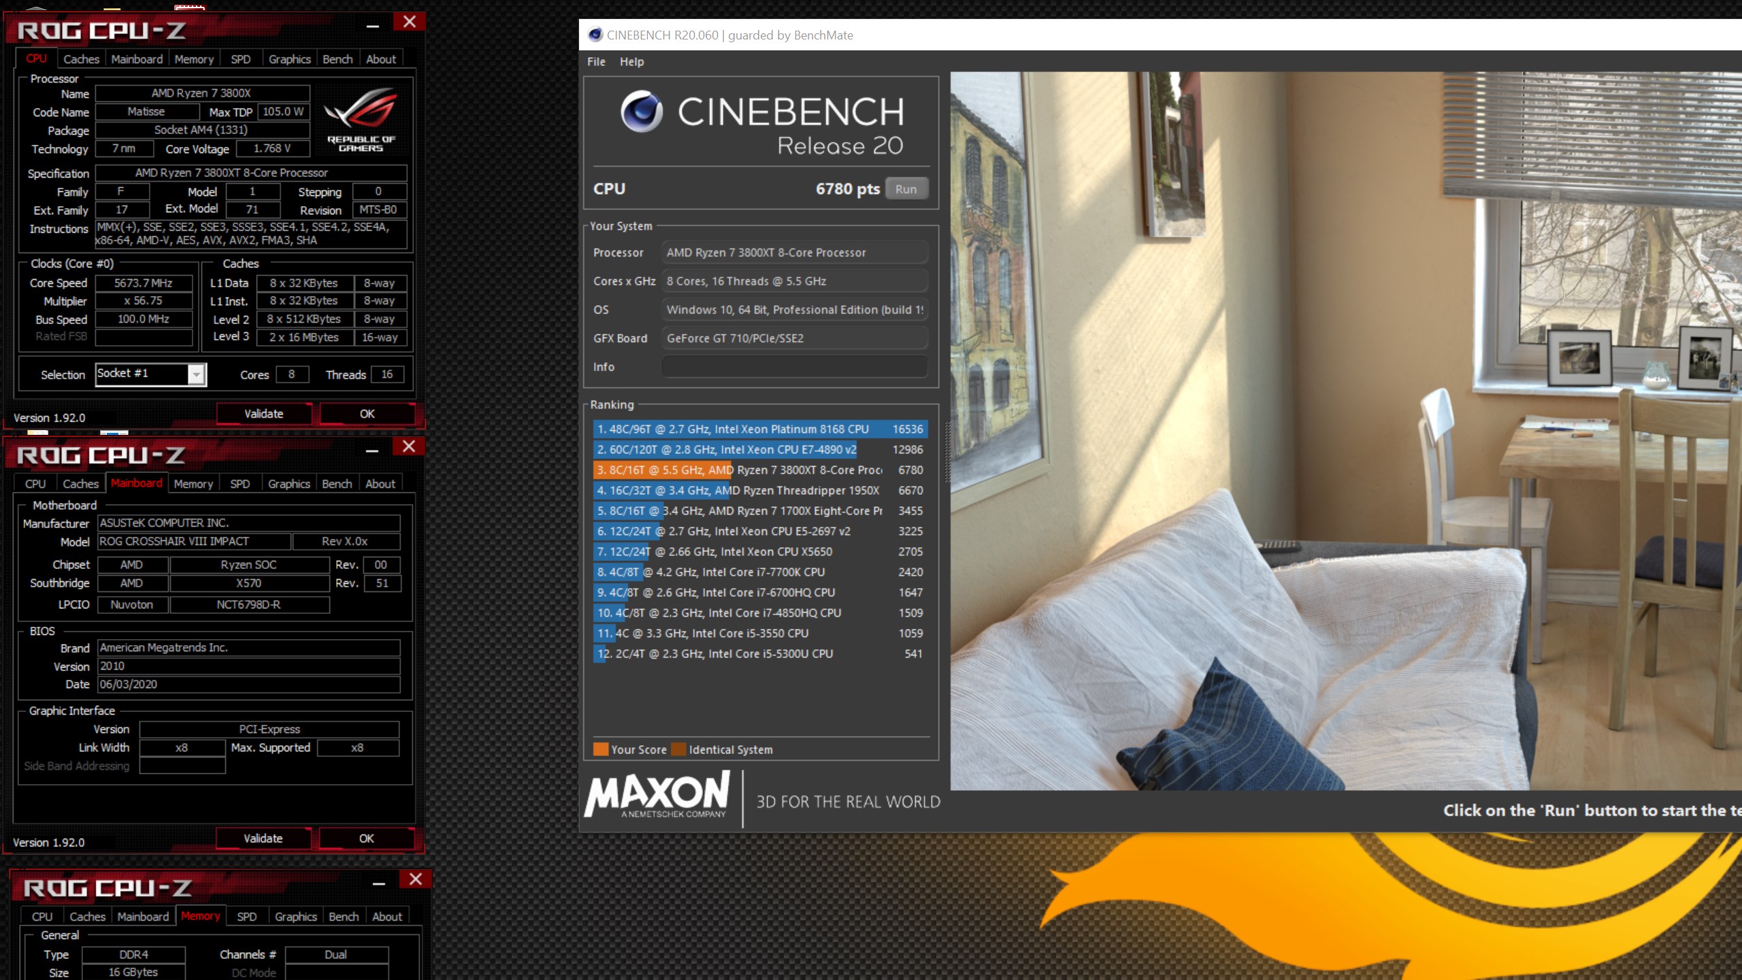The width and height of the screenshot is (1742, 980).
Task: Close the middle ROG CPU-Z Mainboard window
Action: coord(408,446)
